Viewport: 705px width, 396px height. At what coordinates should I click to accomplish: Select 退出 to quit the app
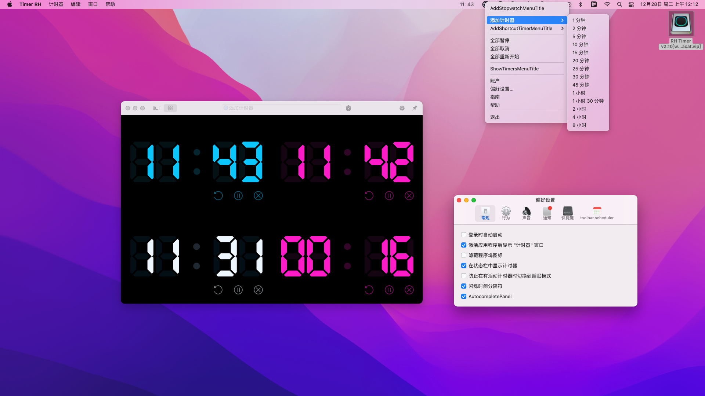527,117
